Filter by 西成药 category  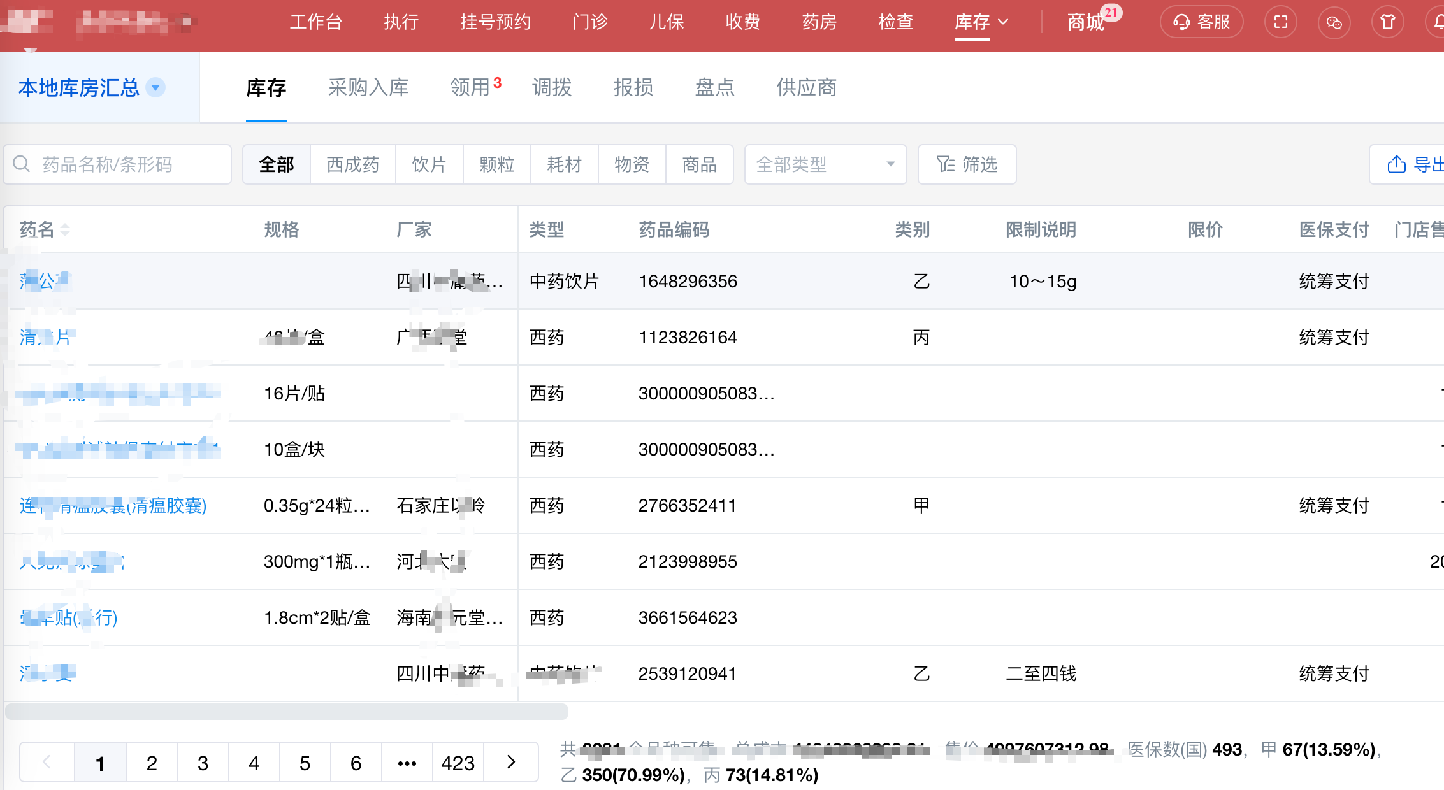coord(353,164)
